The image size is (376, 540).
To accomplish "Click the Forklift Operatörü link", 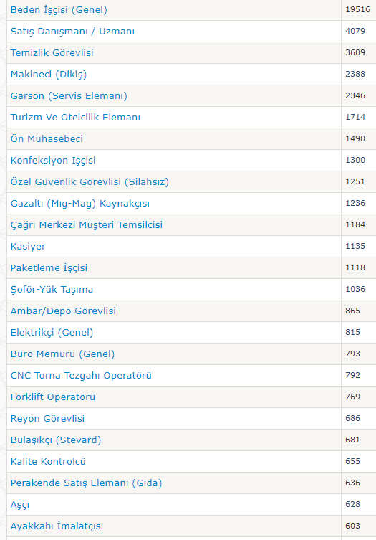I will point(53,397).
